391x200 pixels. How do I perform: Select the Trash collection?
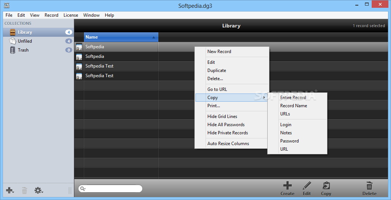38,50
